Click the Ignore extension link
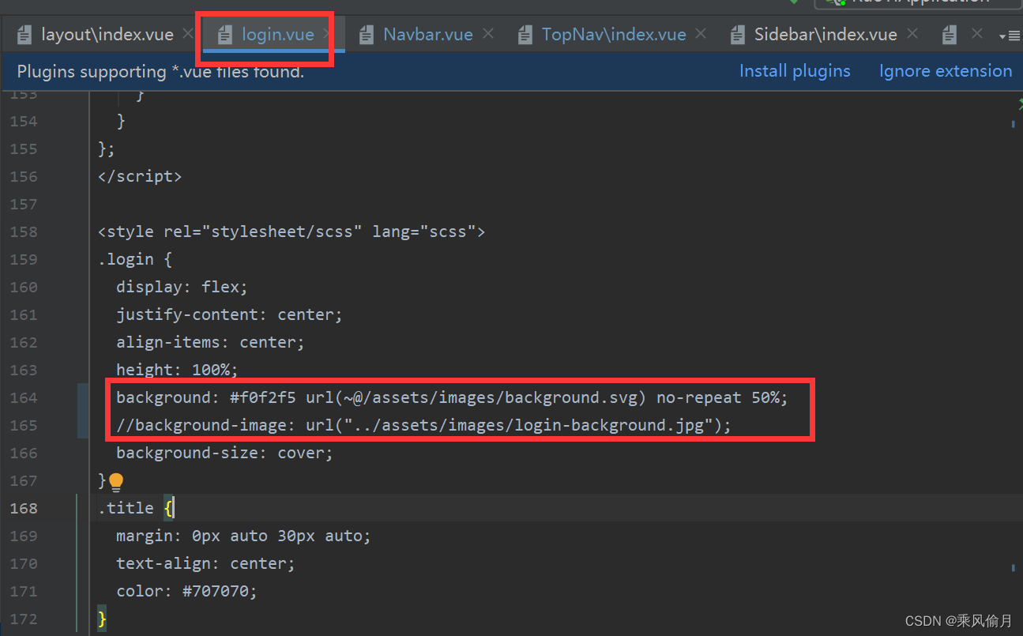1023x636 pixels. point(946,71)
